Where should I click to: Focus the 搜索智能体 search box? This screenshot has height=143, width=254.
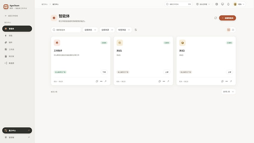[x=66, y=30]
